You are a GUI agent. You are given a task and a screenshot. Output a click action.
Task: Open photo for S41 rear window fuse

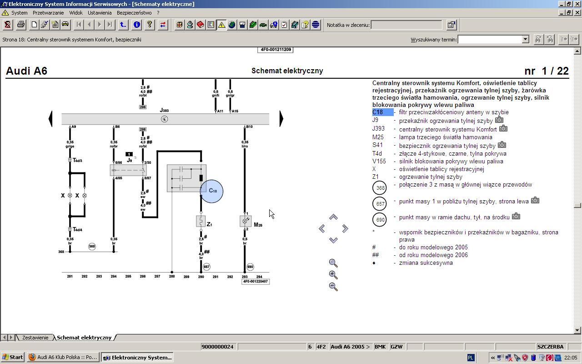[502, 145]
